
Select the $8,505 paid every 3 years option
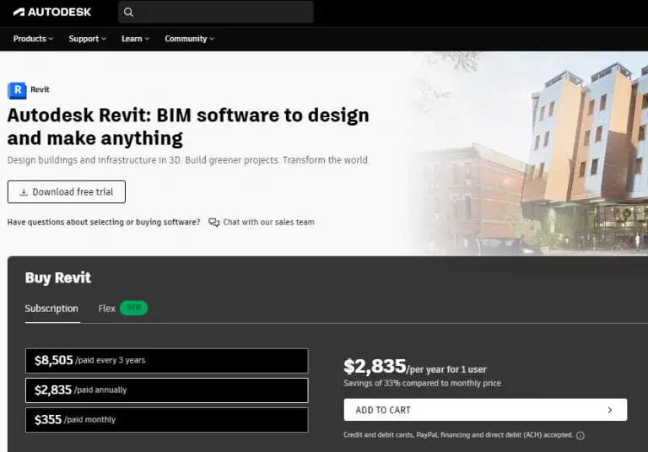tap(166, 360)
